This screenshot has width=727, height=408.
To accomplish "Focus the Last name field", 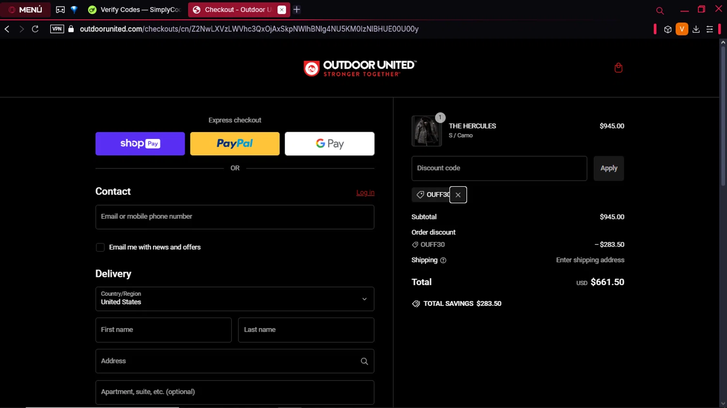I will coord(306,330).
